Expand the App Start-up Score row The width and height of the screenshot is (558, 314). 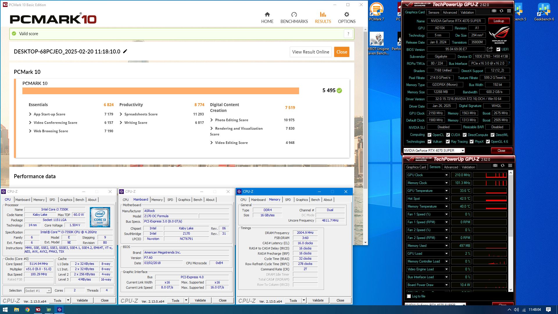pos(30,114)
